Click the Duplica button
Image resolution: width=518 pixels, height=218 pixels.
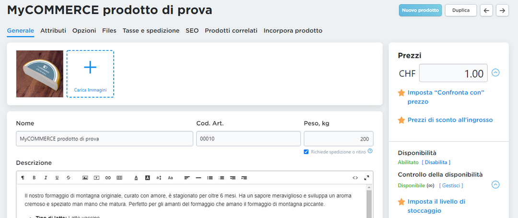point(461,10)
